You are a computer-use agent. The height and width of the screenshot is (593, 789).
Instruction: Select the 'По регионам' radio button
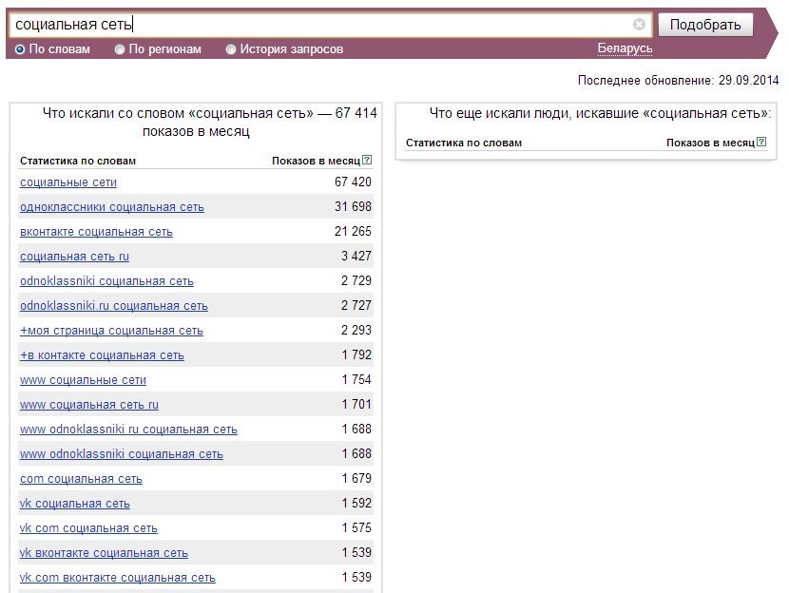(119, 49)
